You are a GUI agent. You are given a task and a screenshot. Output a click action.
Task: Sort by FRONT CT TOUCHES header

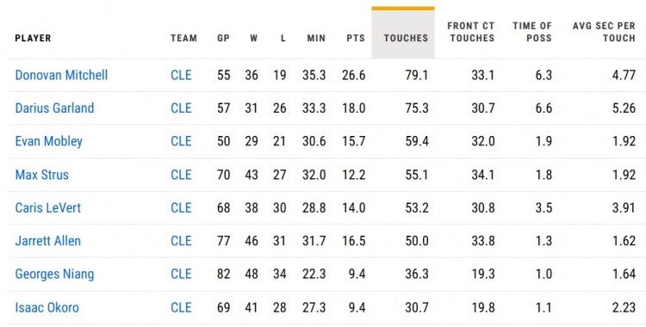[x=470, y=32]
